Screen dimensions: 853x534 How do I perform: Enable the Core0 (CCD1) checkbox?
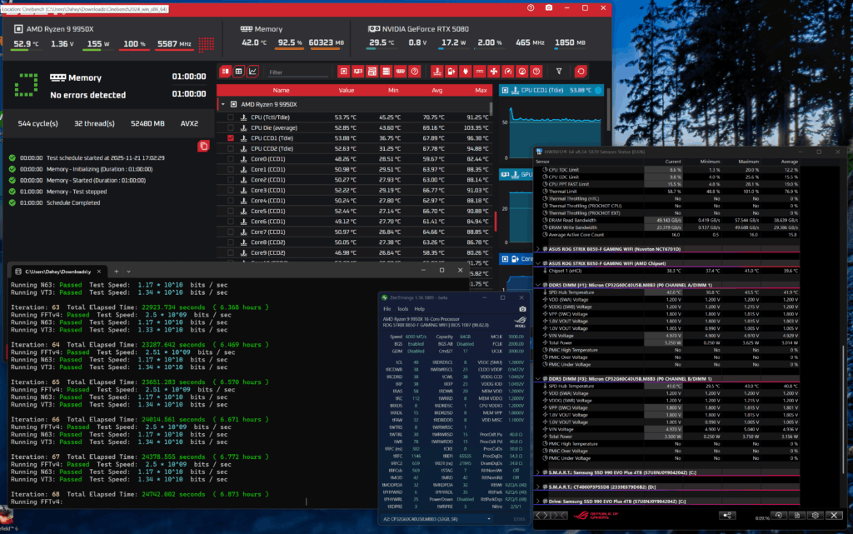[x=231, y=159]
